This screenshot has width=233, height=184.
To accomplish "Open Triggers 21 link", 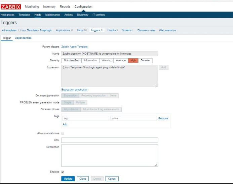I will pyautogui.click(x=97, y=30).
